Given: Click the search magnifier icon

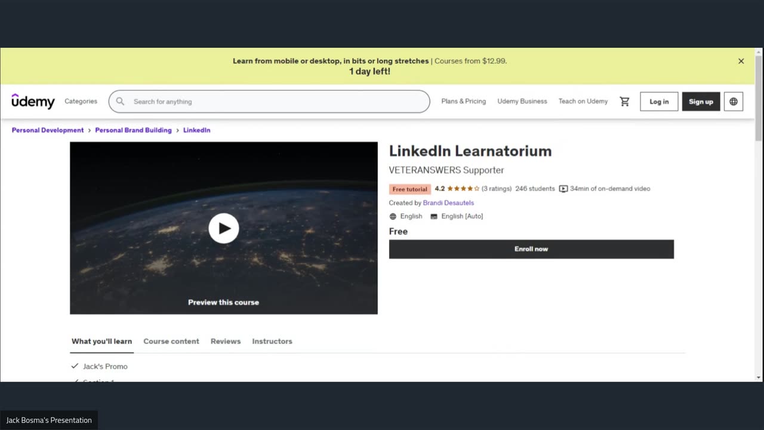Looking at the screenshot, I should [120, 102].
